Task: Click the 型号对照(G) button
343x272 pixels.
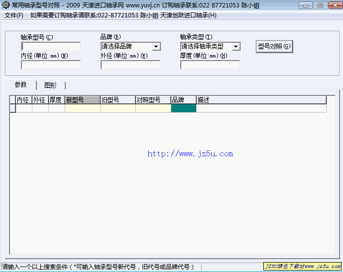Action: click(274, 47)
